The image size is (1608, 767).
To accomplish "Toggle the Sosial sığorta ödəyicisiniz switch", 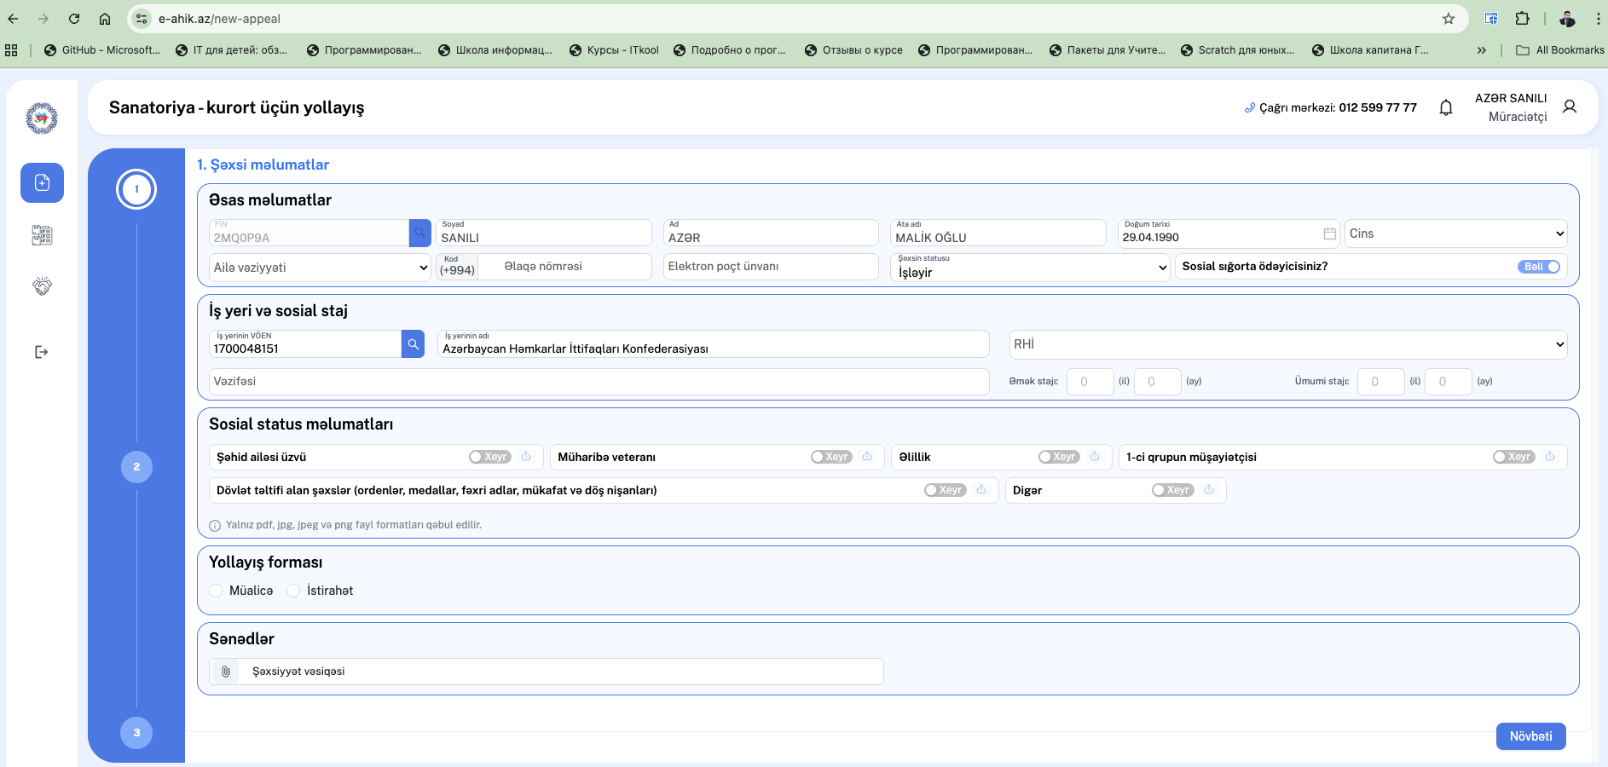I will (1538, 267).
